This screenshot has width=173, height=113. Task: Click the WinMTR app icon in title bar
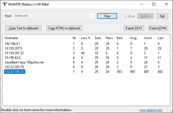[x=4, y=4]
